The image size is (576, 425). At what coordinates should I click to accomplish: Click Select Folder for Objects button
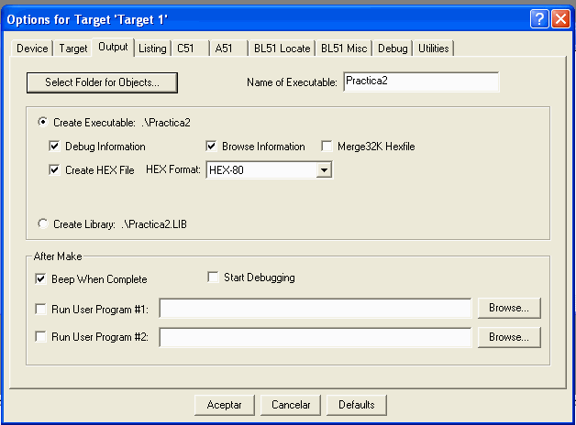click(102, 82)
